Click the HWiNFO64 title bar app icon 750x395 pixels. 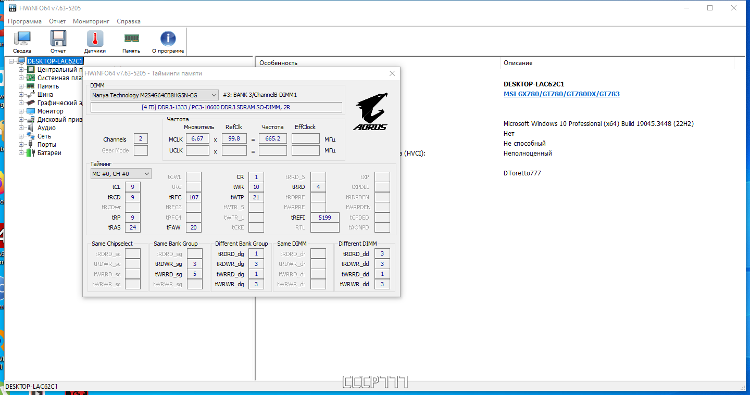(12, 8)
